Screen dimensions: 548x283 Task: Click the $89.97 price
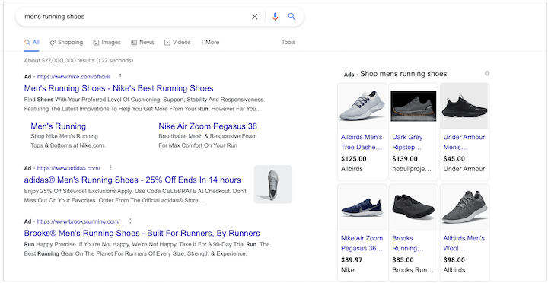352,260
